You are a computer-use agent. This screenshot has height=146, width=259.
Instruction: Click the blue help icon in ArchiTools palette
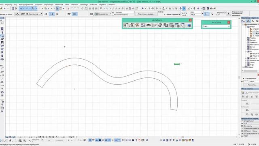pos(189,25)
